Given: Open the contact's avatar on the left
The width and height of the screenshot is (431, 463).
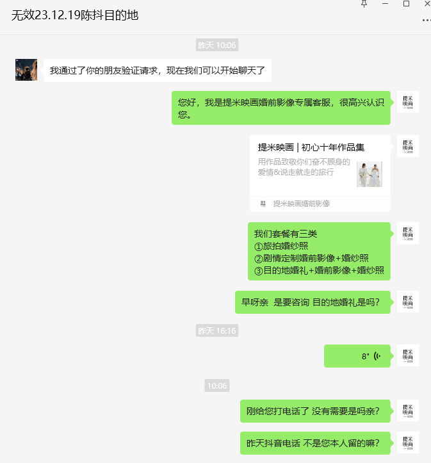Looking at the screenshot, I should point(26,70).
